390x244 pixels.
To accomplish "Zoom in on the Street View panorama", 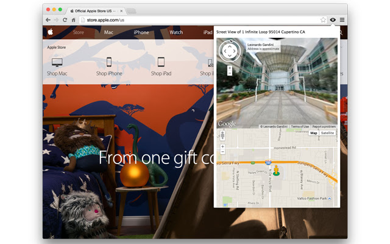I will coord(230,67).
